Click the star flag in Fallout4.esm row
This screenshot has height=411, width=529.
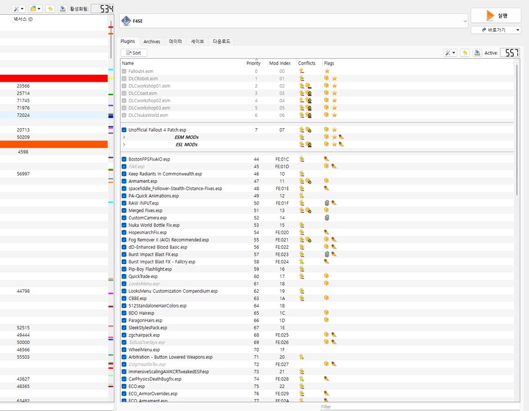pyautogui.click(x=327, y=71)
